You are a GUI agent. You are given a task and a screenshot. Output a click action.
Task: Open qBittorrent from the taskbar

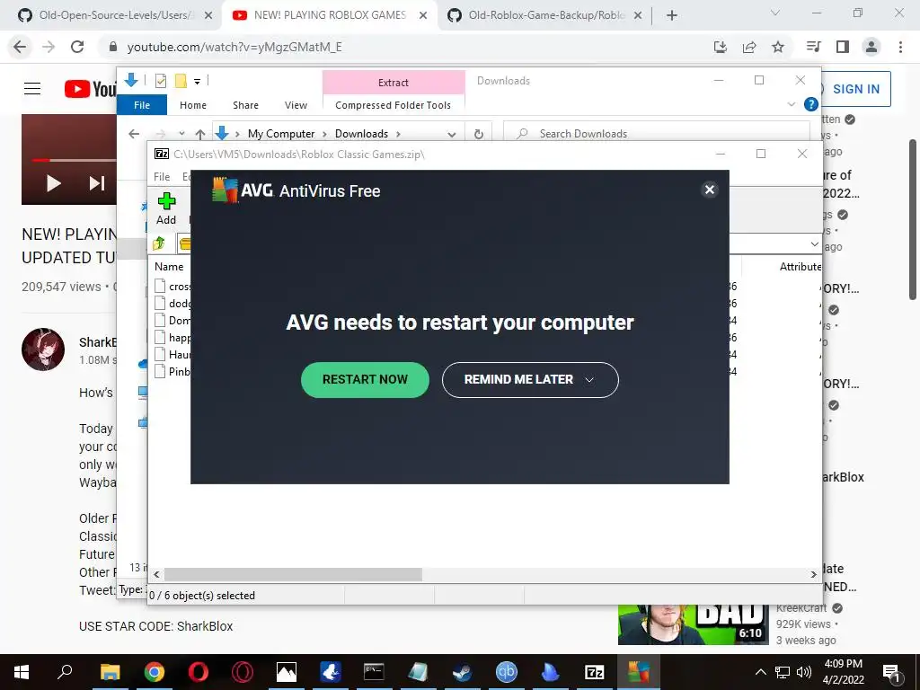(507, 672)
